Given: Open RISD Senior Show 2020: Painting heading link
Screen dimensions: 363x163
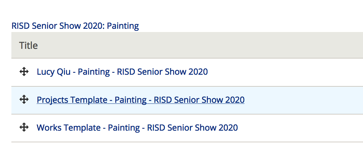Looking at the screenshot, I should click(x=75, y=26).
